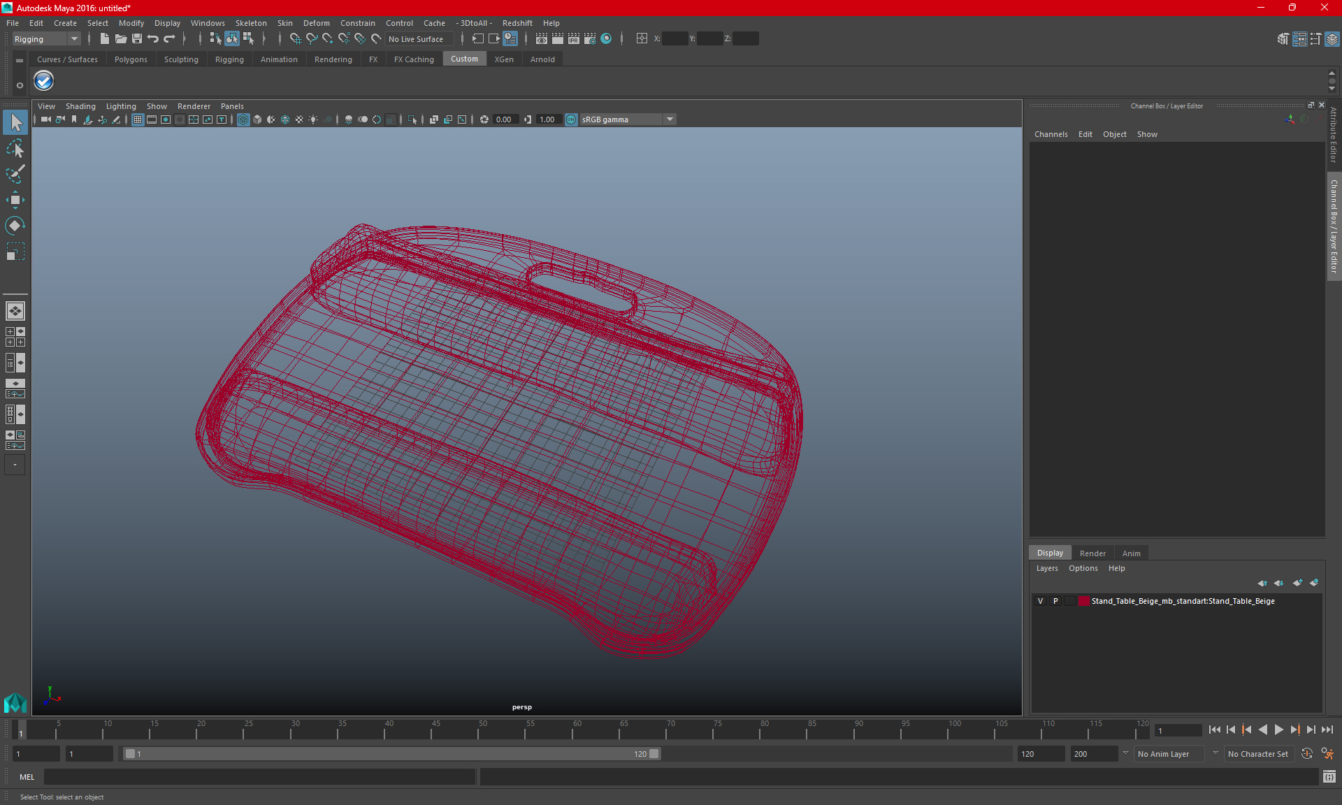
Task: Open a scene using the folder icon
Action: point(120,39)
